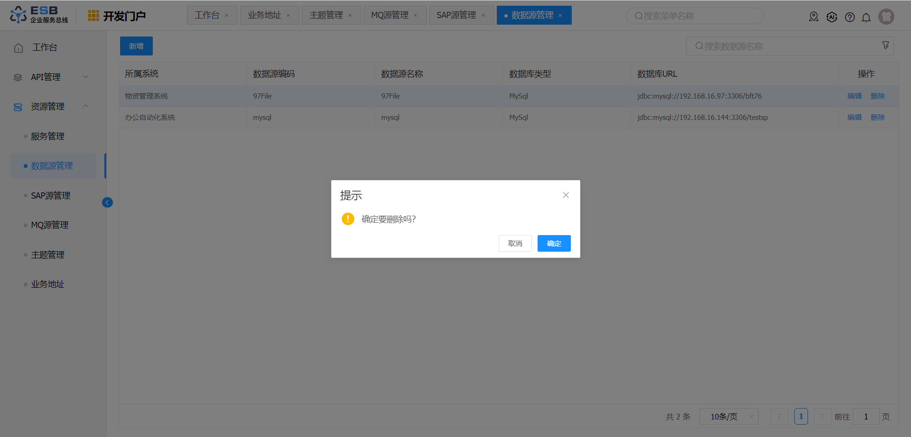Open MQ源管理 in the sidebar
The image size is (911, 437).
pyautogui.click(x=49, y=225)
